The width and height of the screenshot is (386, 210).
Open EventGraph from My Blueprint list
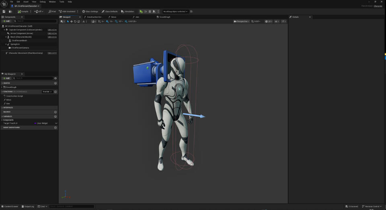coord(11,87)
